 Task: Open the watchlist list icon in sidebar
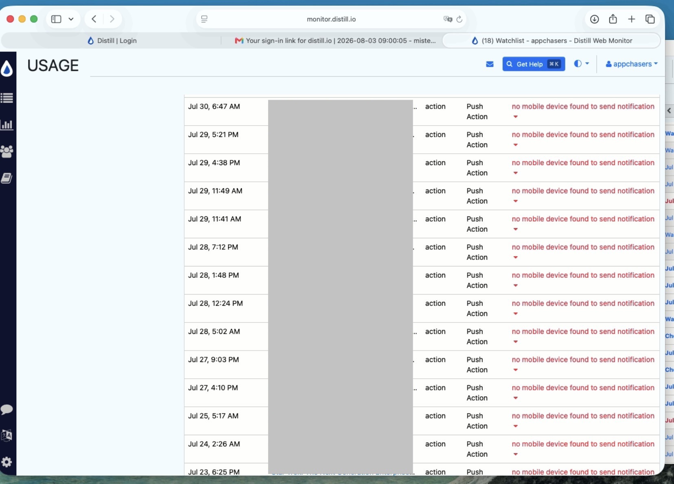(x=7, y=98)
